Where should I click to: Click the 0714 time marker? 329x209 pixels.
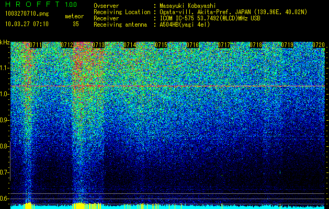pos(130,45)
